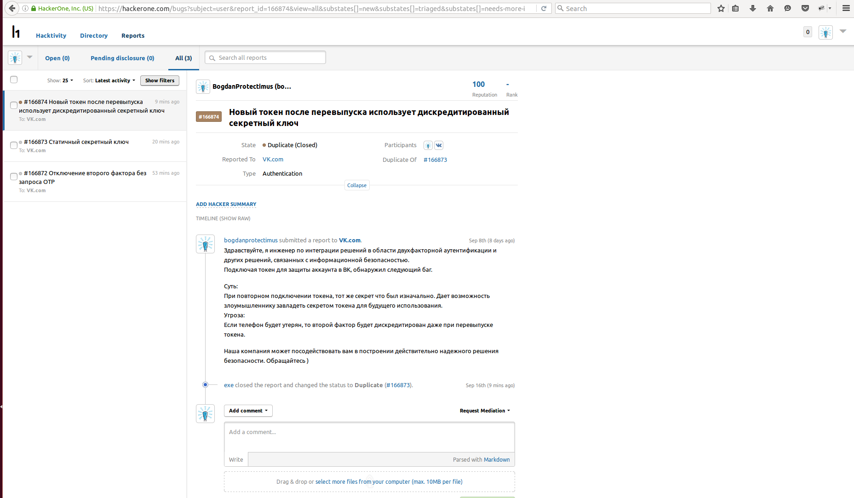Open the Duplicate Of #166873 link

(435, 160)
